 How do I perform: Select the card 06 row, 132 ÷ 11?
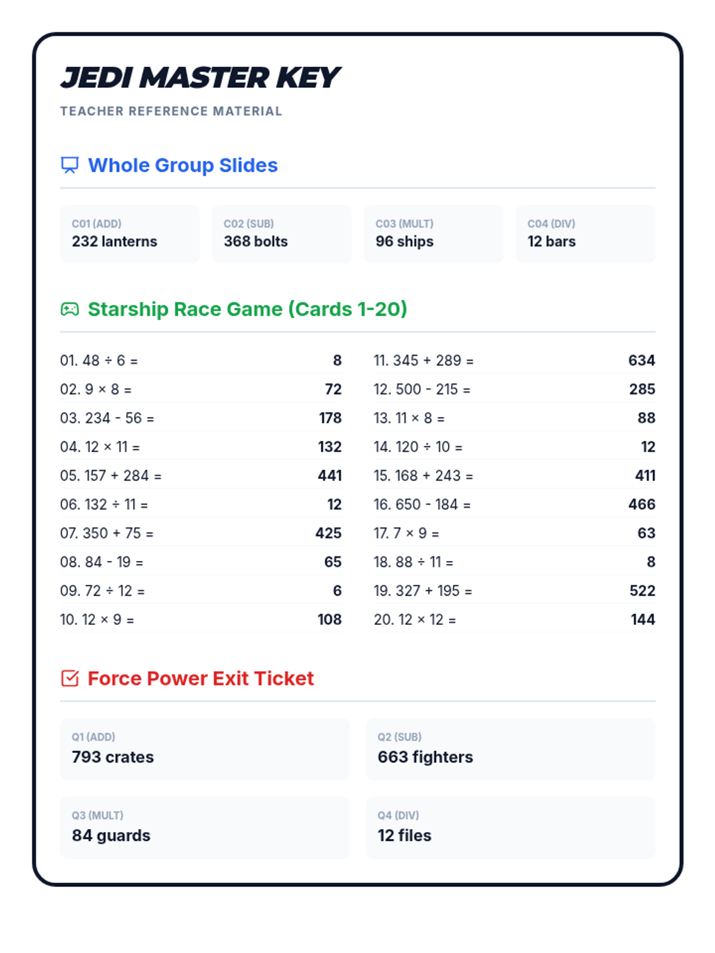pos(200,504)
